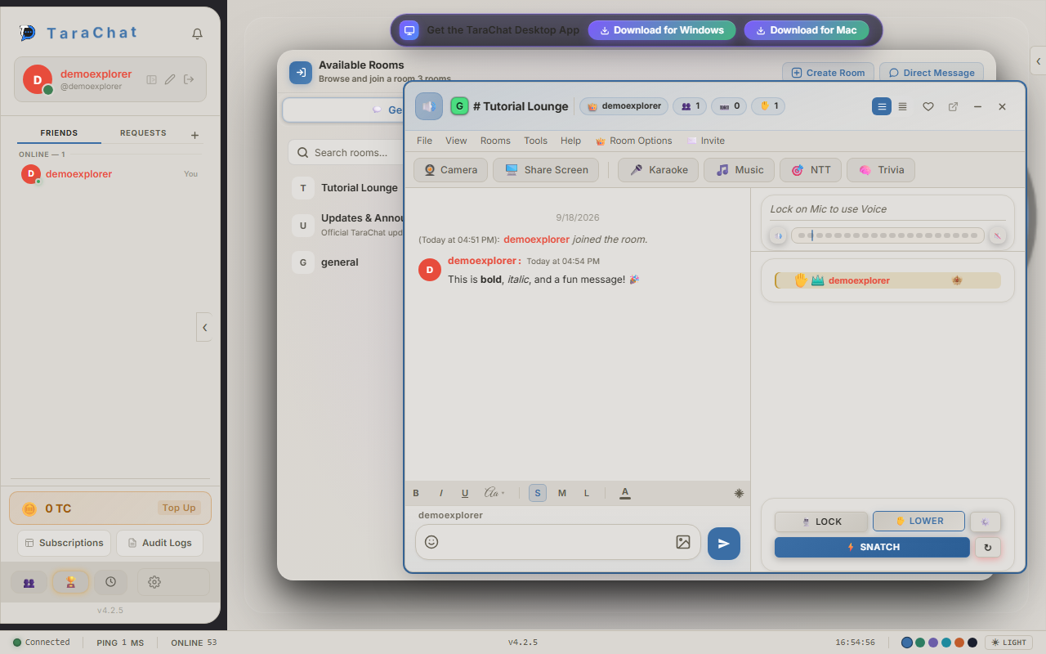Open the text color picker
Viewport: 1046px width, 654px height.
coord(625,493)
